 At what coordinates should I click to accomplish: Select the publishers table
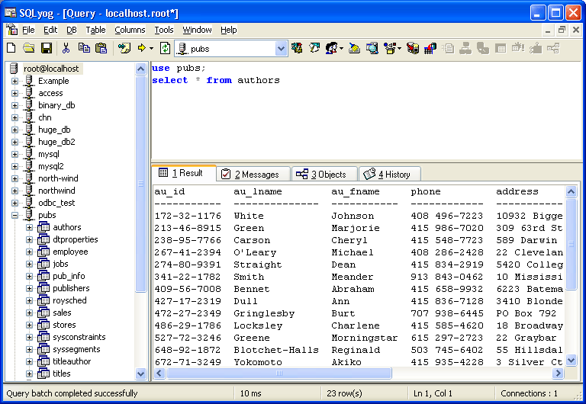pyautogui.click(x=71, y=288)
